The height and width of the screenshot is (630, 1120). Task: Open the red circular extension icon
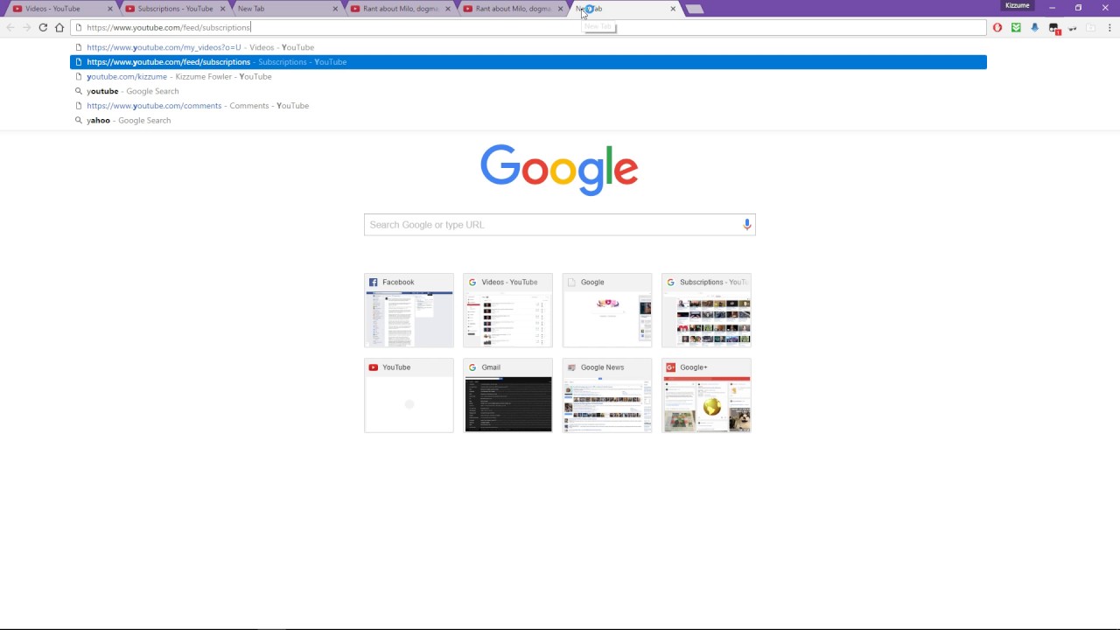[997, 28]
